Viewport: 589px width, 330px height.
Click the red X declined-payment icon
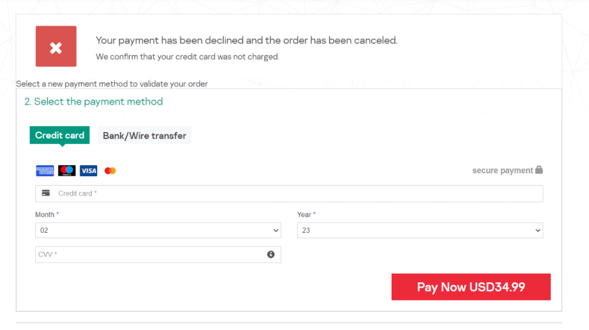pyautogui.click(x=56, y=47)
